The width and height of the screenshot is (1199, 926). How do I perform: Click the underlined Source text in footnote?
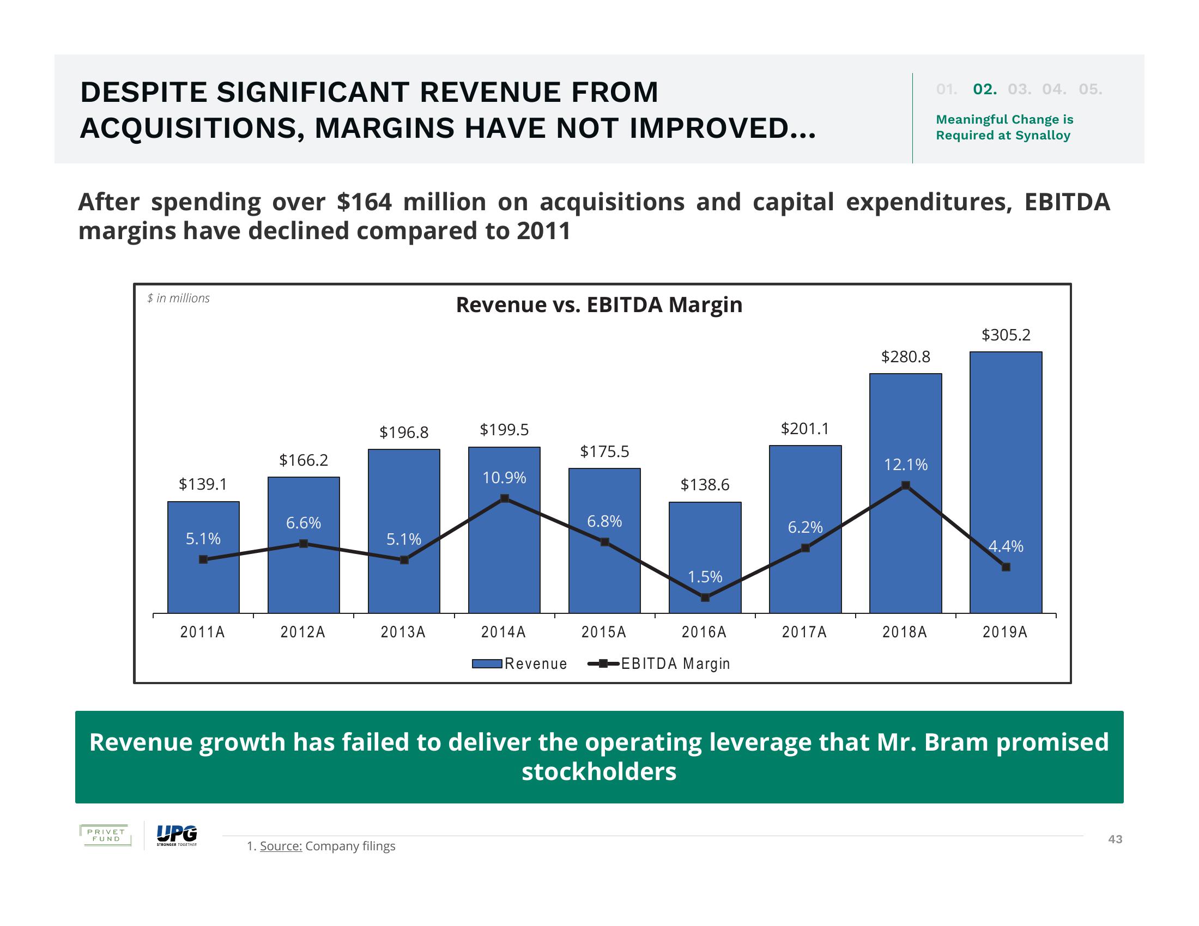point(281,846)
